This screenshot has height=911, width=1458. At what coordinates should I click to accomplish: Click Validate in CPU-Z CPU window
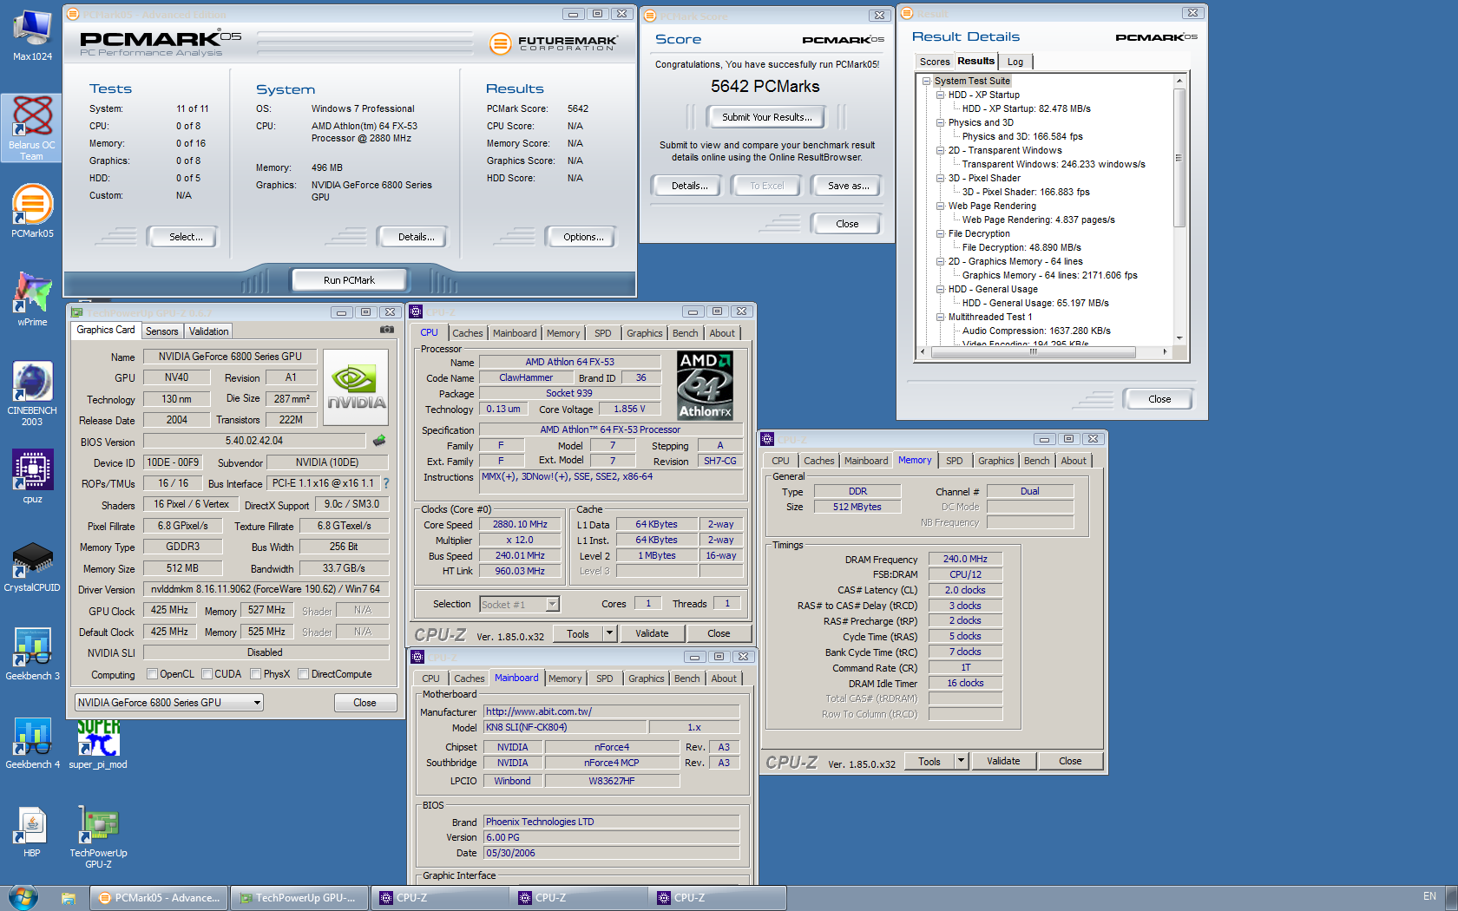(652, 633)
